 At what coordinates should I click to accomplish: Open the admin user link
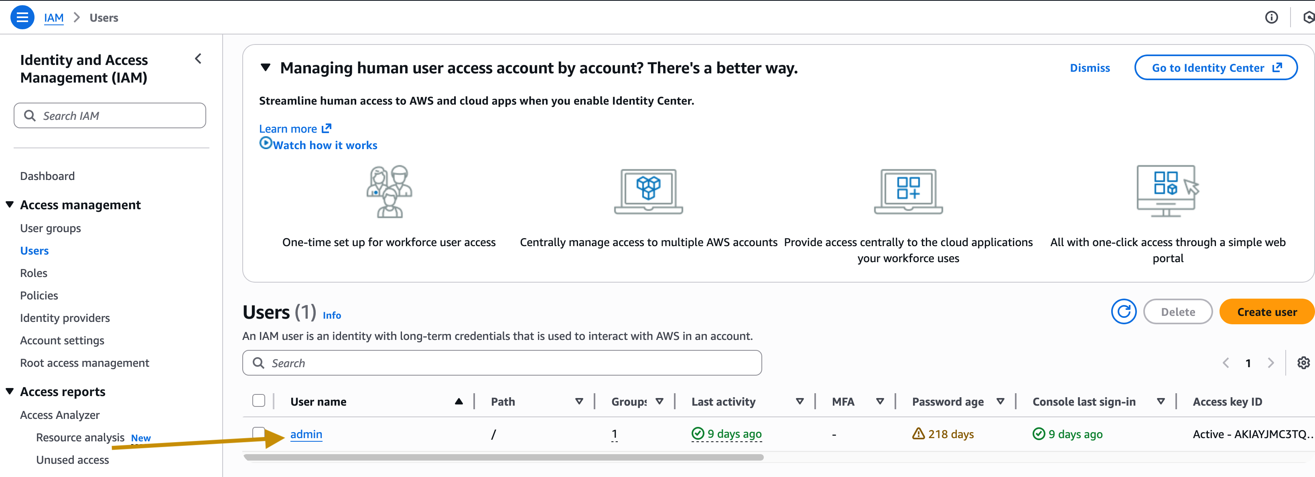tap(306, 434)
